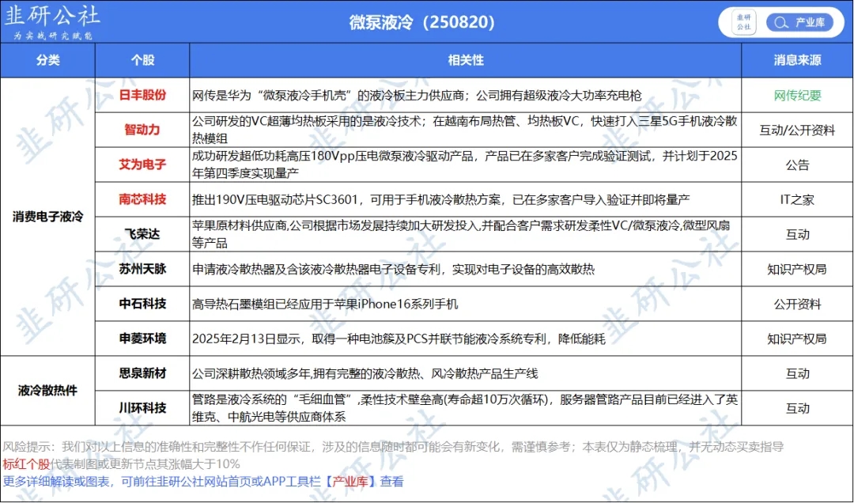The height and width of the screenshot is (503, 854).
Task: Click the 相关性 column header
Action: [x=466, y=60]
